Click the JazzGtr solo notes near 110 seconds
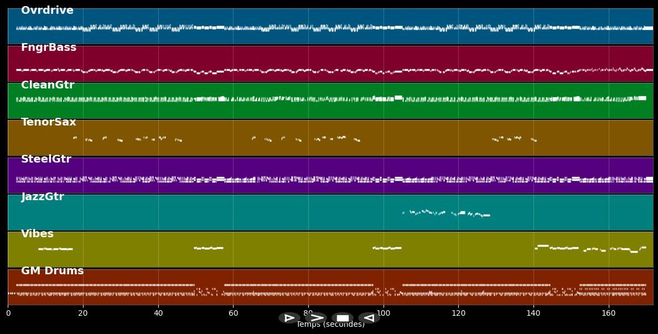Screen dimensions: 658x334 [x=423, y=212]
